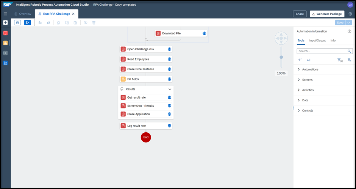Click the red End node
This screenshot has height=189, width=356.
click(x=146, y=137)
